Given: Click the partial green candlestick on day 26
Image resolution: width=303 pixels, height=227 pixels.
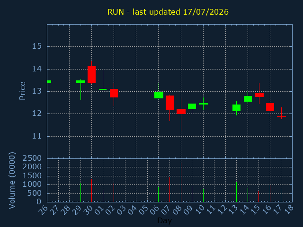Looking at the screenshot, I should point(49,81).
